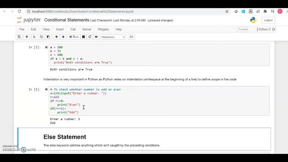Open the Insert menu
This screenshot has width=288, height=162.
click(60, 29)
